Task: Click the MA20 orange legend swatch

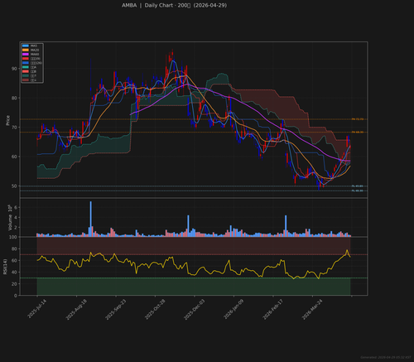Action: [x=26, y=50]
